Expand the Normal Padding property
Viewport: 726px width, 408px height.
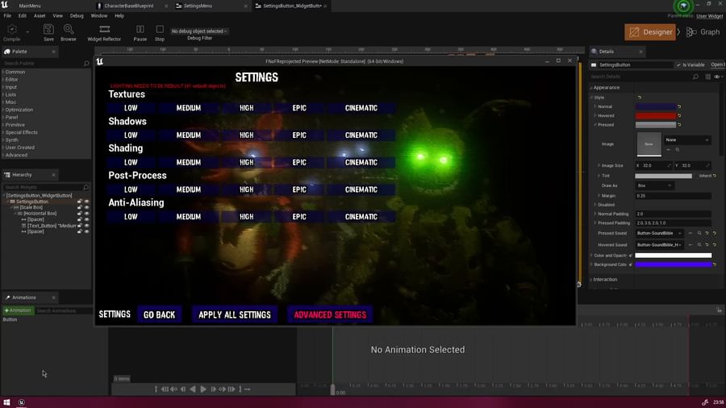pos(595,214)
